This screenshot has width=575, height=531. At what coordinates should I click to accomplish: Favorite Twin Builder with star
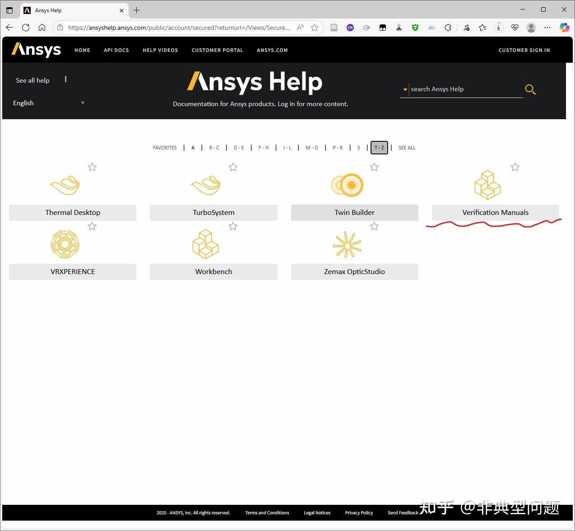(374, 167)
